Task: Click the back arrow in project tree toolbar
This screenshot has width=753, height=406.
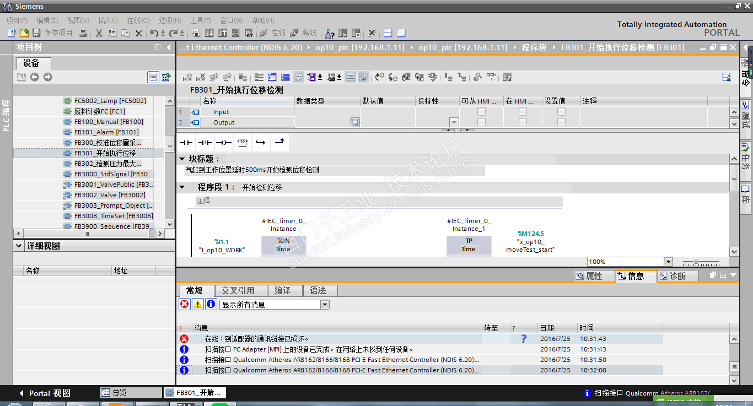Action: click(x=34, y=77)
